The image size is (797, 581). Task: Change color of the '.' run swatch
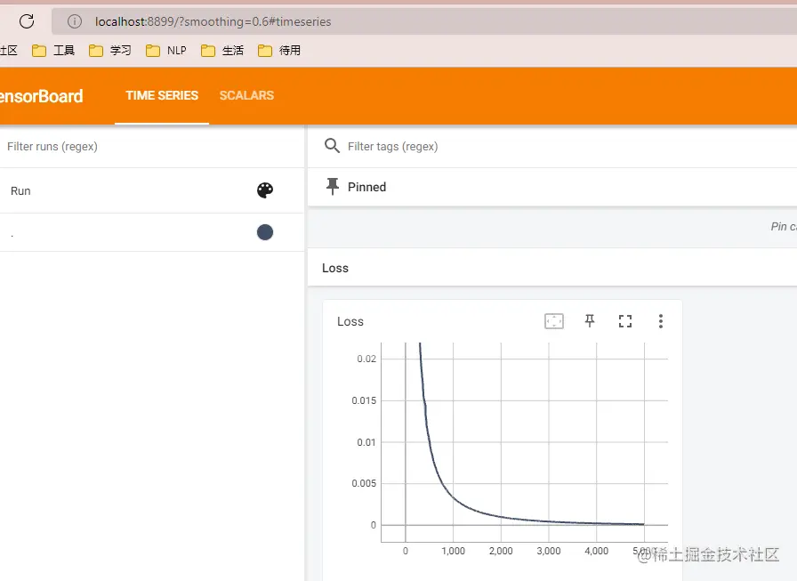[x=265, y=232]
